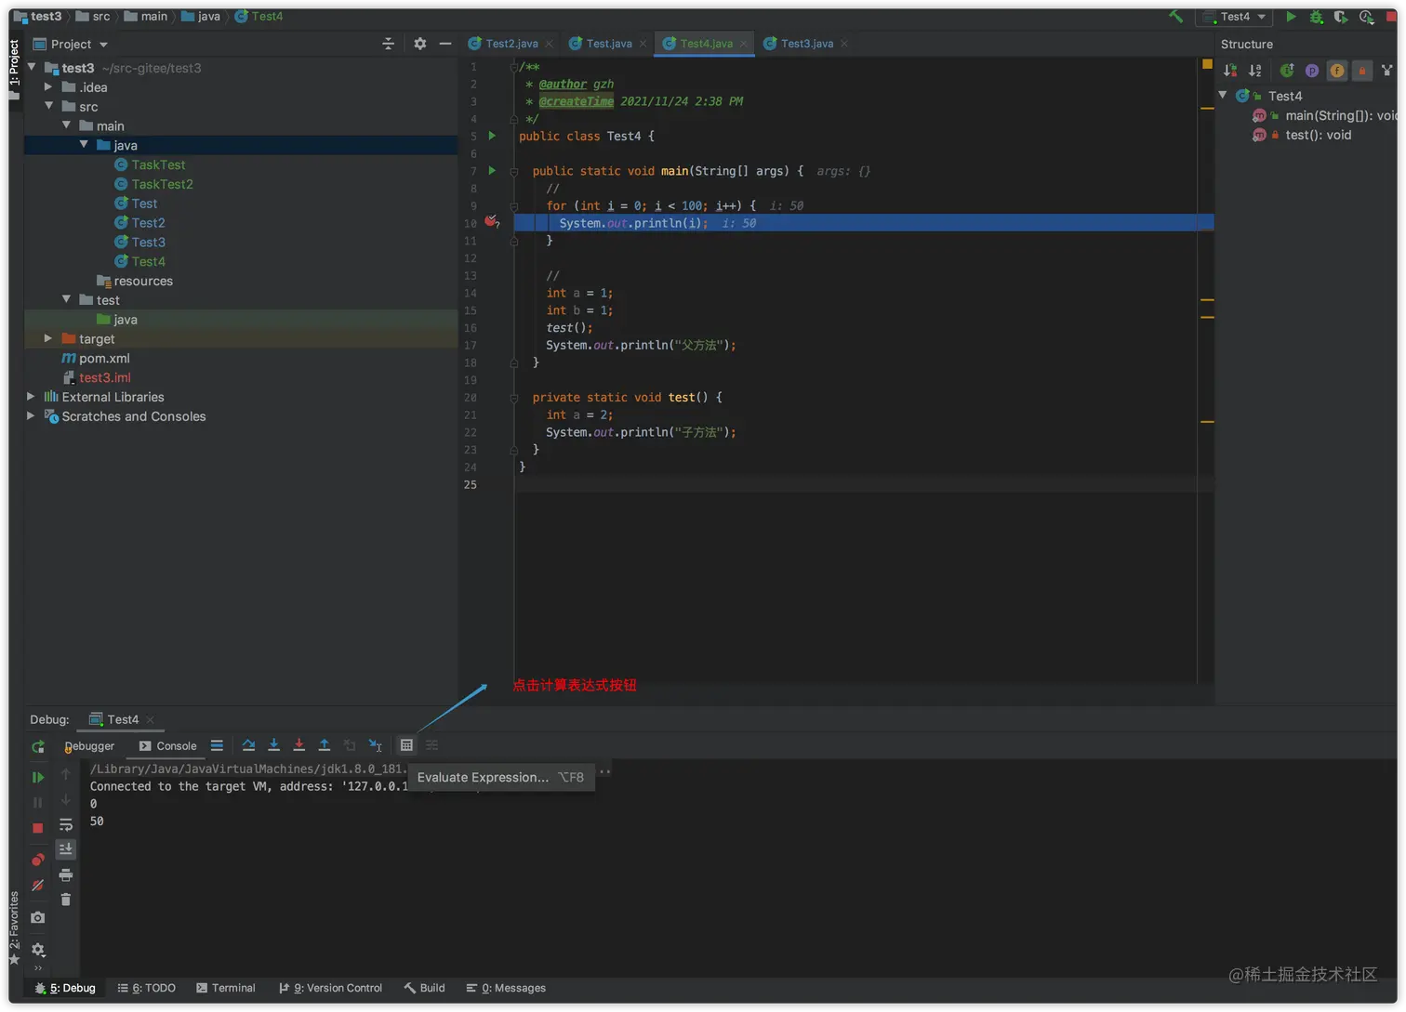Switch to Console tab
This screenshot has width=1406, height=1012.
[x=167, y=746]
